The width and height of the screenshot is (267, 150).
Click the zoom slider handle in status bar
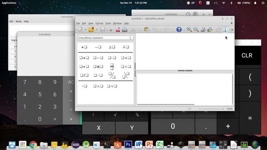coord(211,109)
